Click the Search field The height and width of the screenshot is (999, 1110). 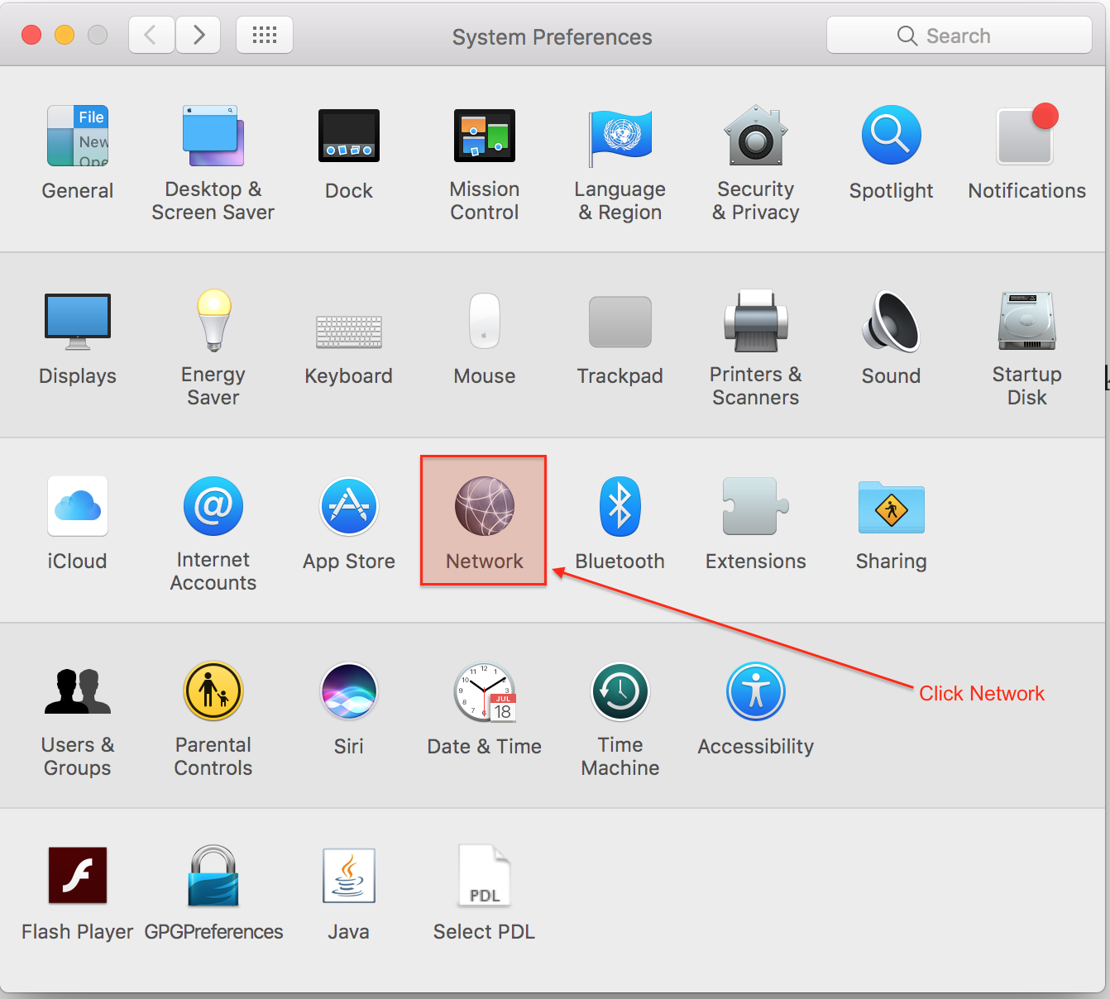tap(959, 35)
